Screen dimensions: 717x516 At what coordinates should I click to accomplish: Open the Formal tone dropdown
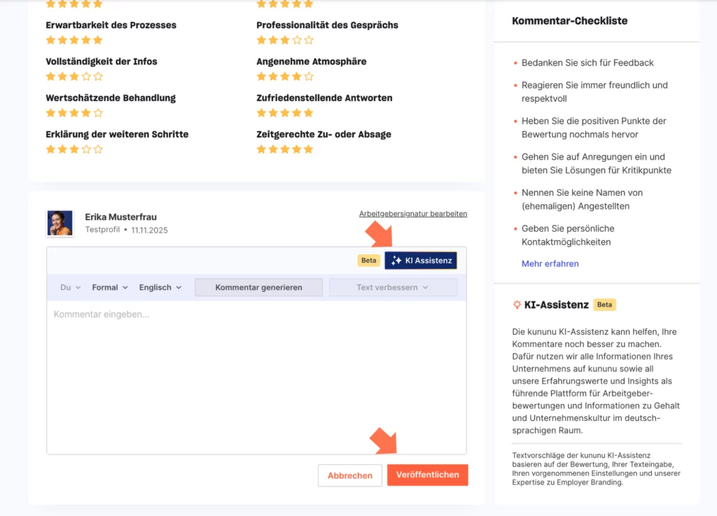(x=110, y=287)
